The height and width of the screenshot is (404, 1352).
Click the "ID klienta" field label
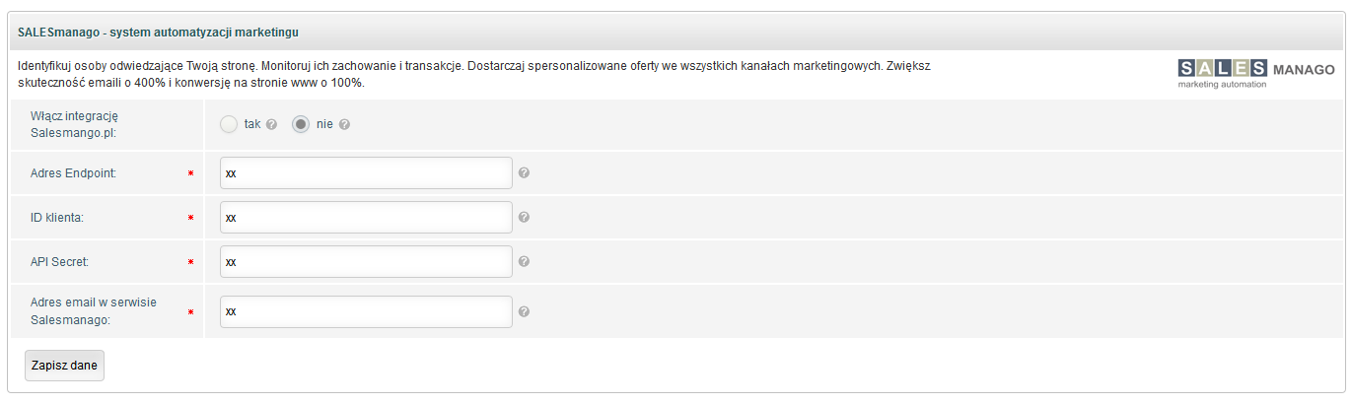coord(58,218)
